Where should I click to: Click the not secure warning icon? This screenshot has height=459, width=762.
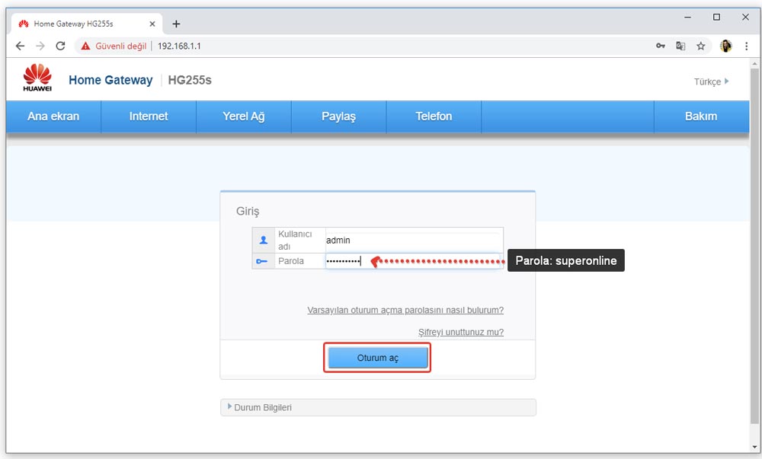coord(85,46)
